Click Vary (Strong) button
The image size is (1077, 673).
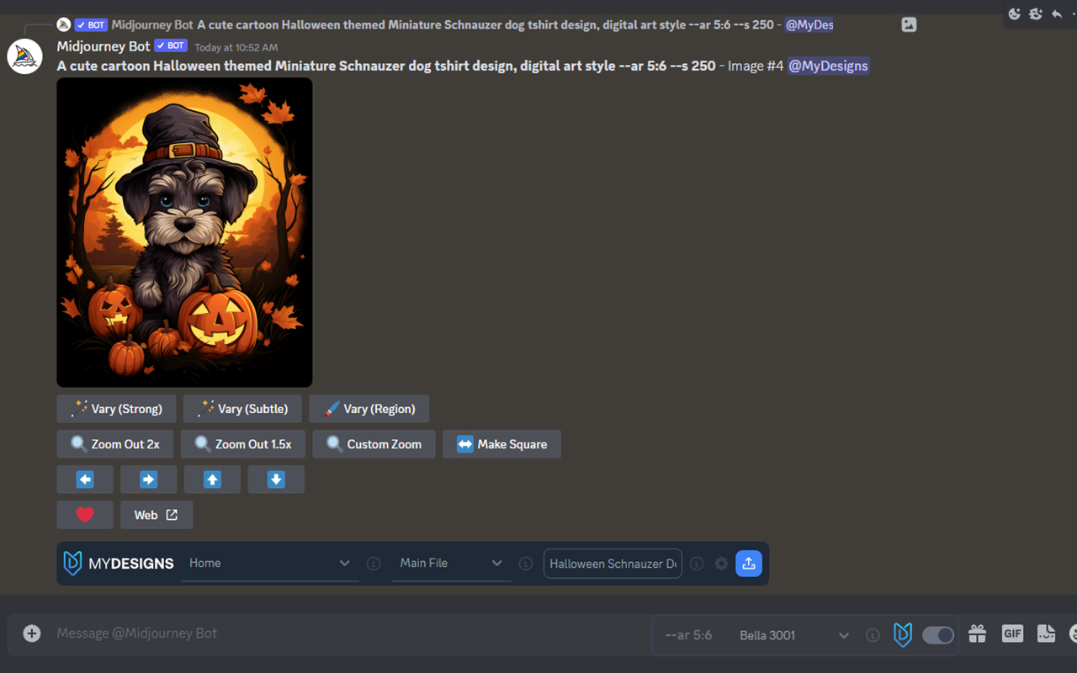pyautogui.click(x=117, y=409)
